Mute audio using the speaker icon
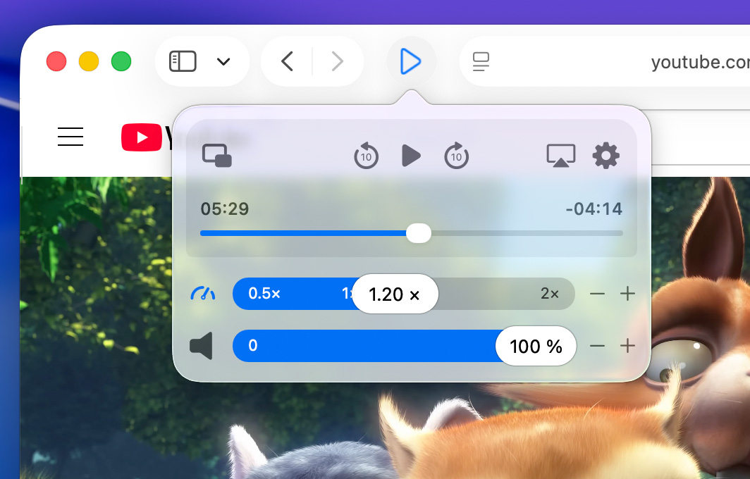The image size is (750, 479). 202,346
